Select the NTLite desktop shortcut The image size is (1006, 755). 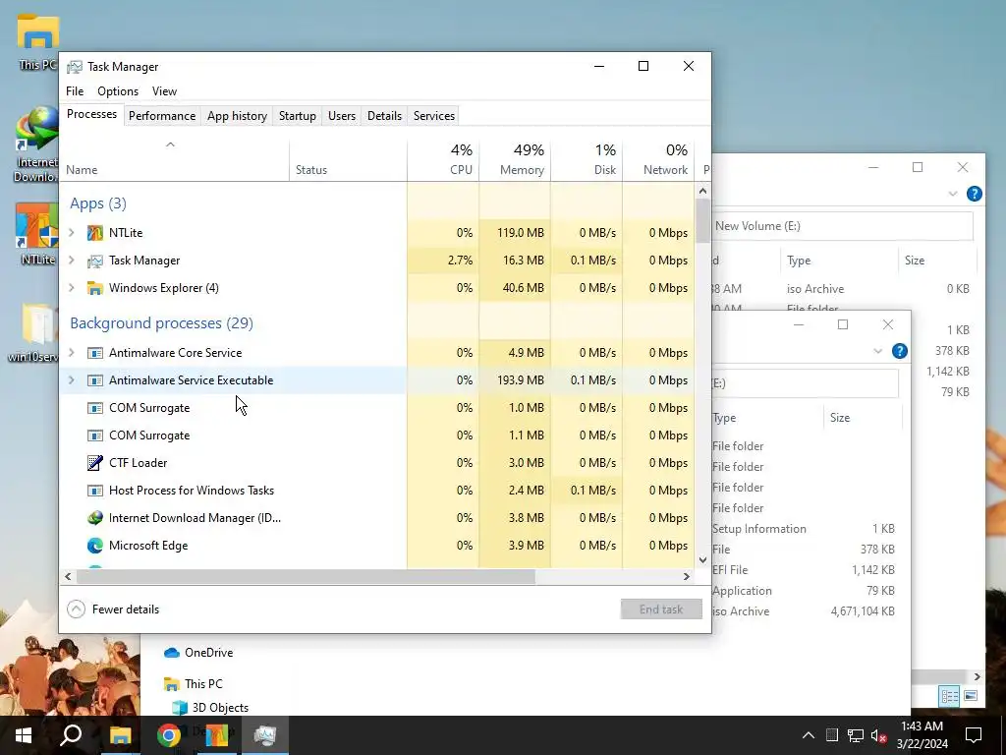coord(38,234)
